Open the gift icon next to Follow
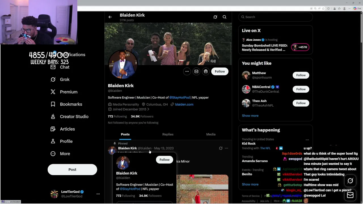 click(x=206, y=71)
